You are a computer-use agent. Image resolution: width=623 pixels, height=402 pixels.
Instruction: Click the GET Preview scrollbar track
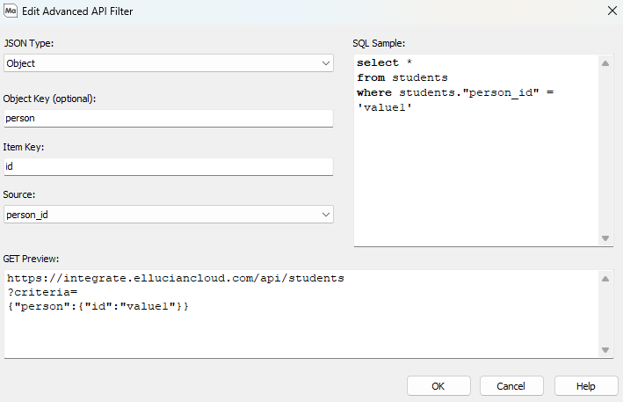pos(605,314)
